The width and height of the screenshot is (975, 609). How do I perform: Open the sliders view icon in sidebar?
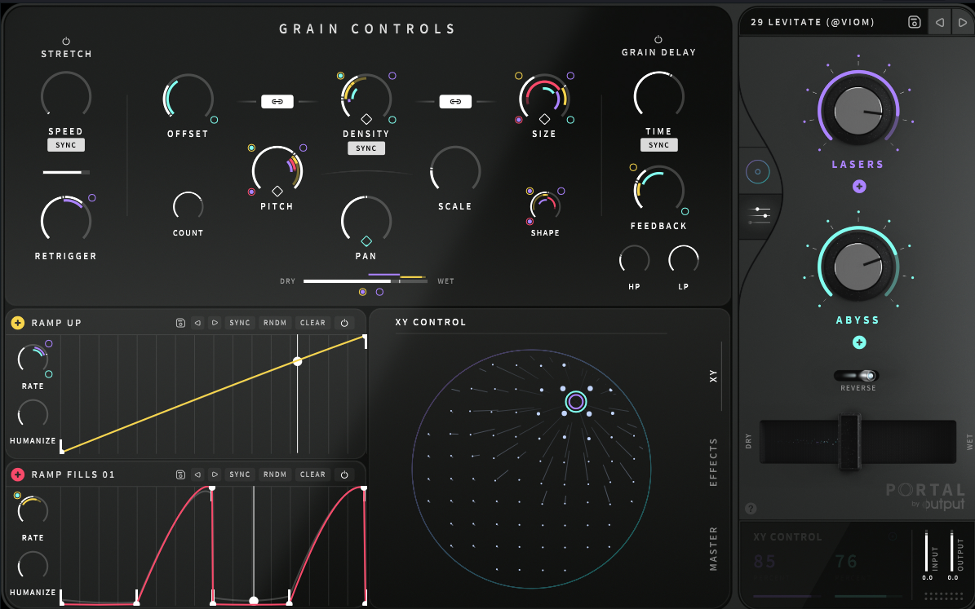coord(759,215)
